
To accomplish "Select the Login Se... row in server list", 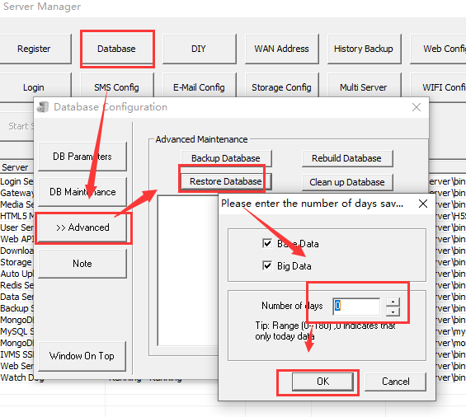I will [x=17, y=181].
